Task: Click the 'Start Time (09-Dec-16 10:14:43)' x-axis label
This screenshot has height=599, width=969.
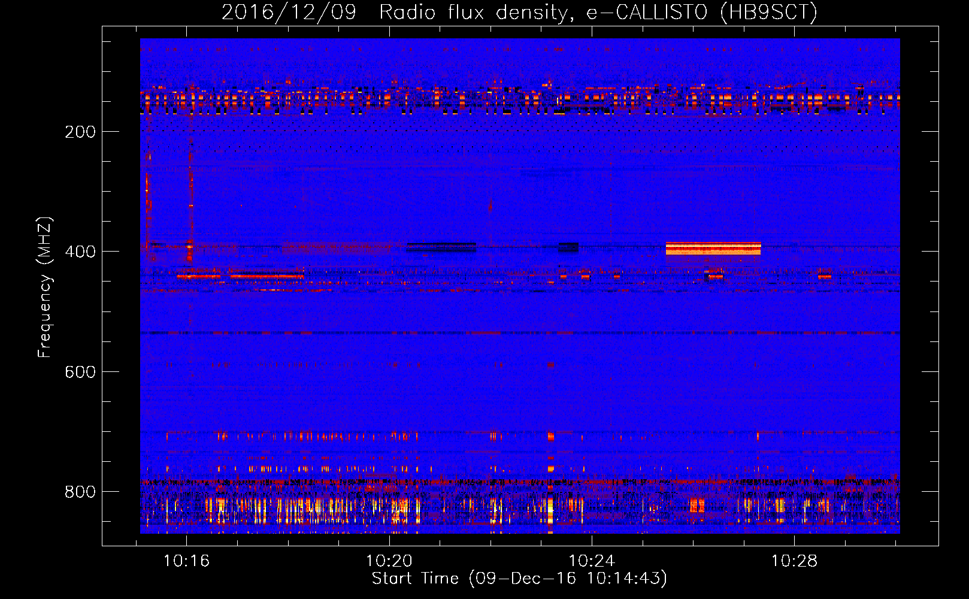Action: pos(519,579)
